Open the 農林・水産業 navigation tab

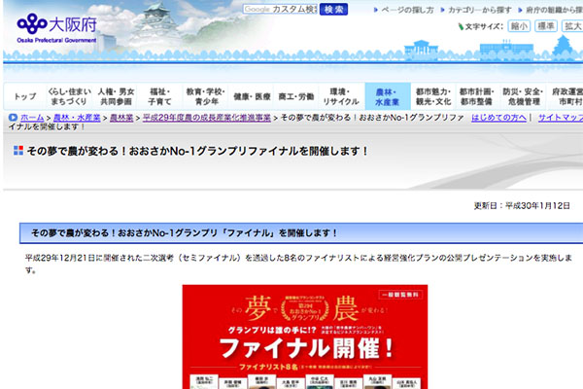click(388, 95)
